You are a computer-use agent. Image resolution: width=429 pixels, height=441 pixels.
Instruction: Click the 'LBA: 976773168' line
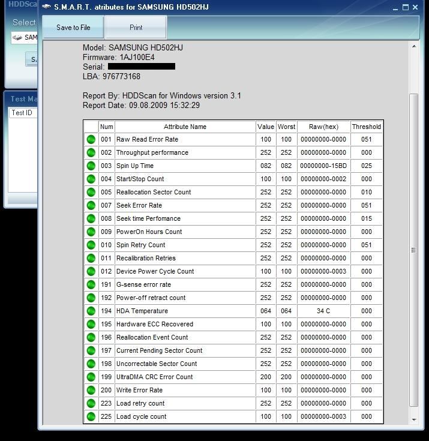click(x=112, y=77)
